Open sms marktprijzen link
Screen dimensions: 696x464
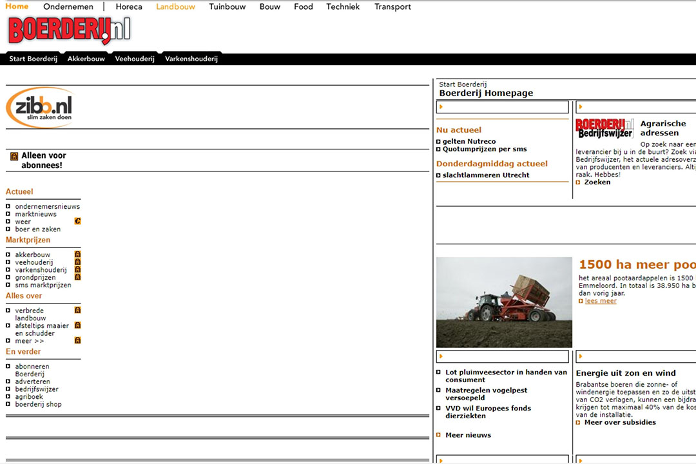pyautogui.click(x=43, y=285)
